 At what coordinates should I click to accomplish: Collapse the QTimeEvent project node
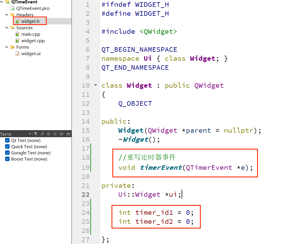pos(2,2)
